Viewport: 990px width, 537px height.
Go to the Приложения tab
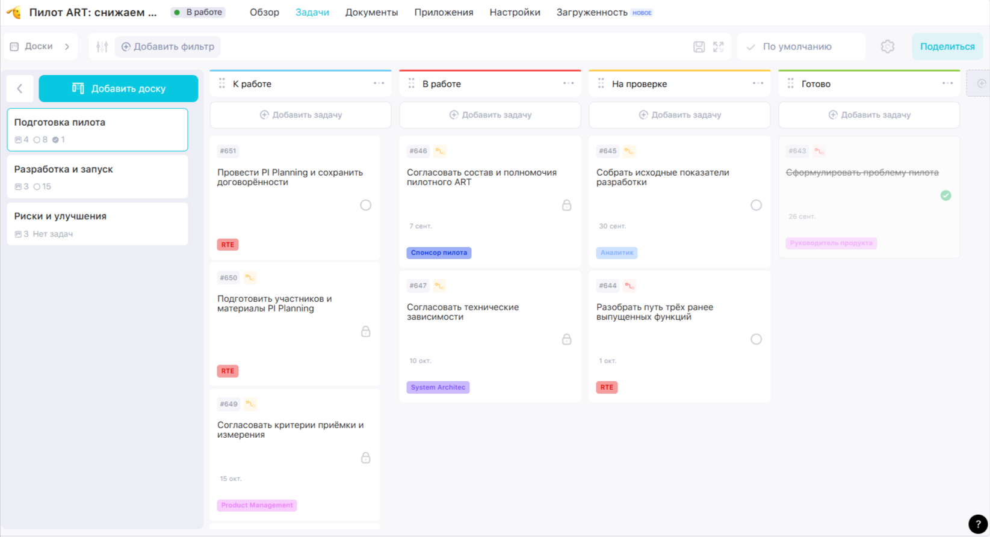444,12
